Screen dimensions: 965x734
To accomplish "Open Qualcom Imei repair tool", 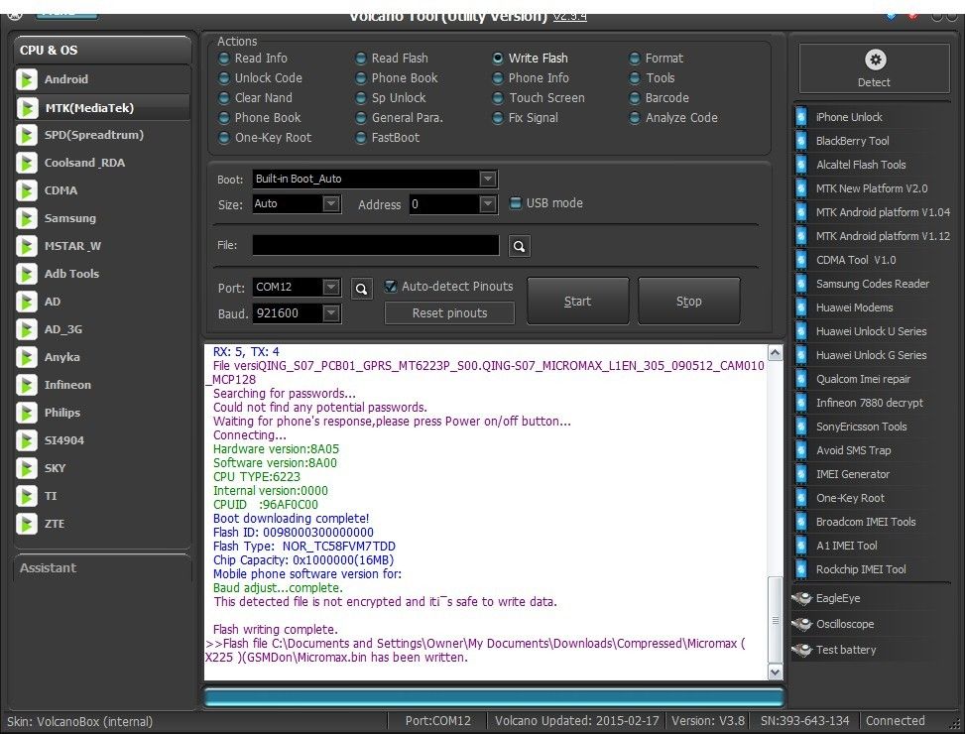I will (863, 379).
